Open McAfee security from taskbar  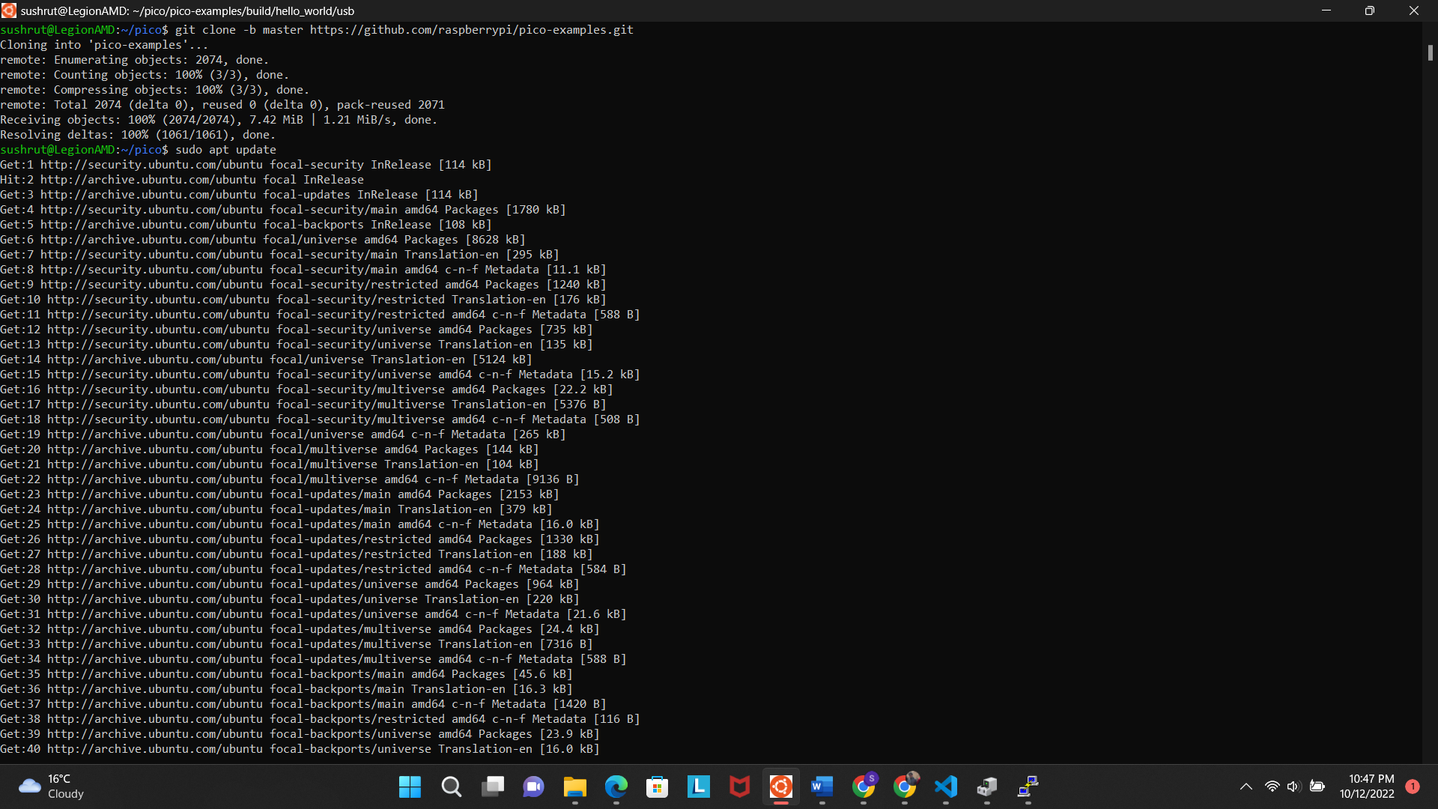pos(739,787)
